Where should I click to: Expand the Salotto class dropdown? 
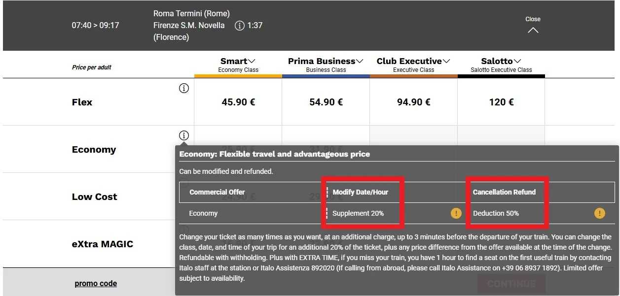517,61
